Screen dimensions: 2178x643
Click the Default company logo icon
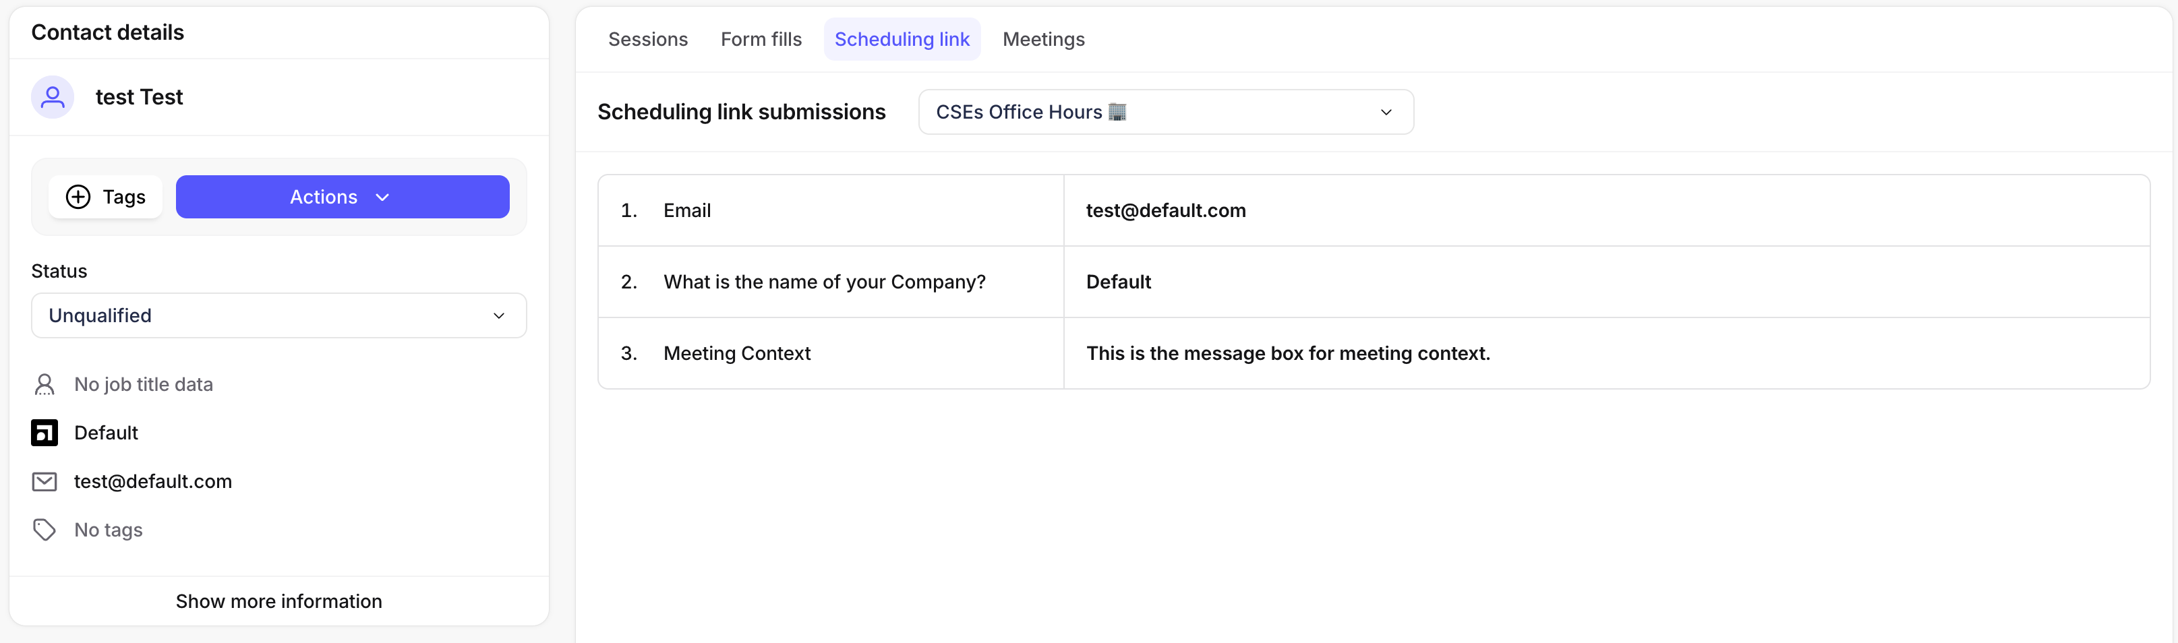(45, 433)
